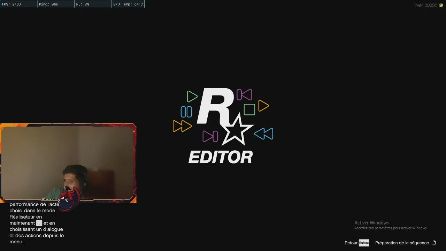Click the FPS: 2483 overlay readout
This screenshot has width=446, height=251.
(x=19, y=4)
